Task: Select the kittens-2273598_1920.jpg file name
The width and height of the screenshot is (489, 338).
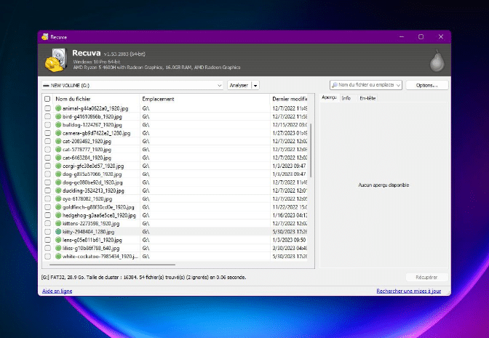Action: [x=91, y=223]
